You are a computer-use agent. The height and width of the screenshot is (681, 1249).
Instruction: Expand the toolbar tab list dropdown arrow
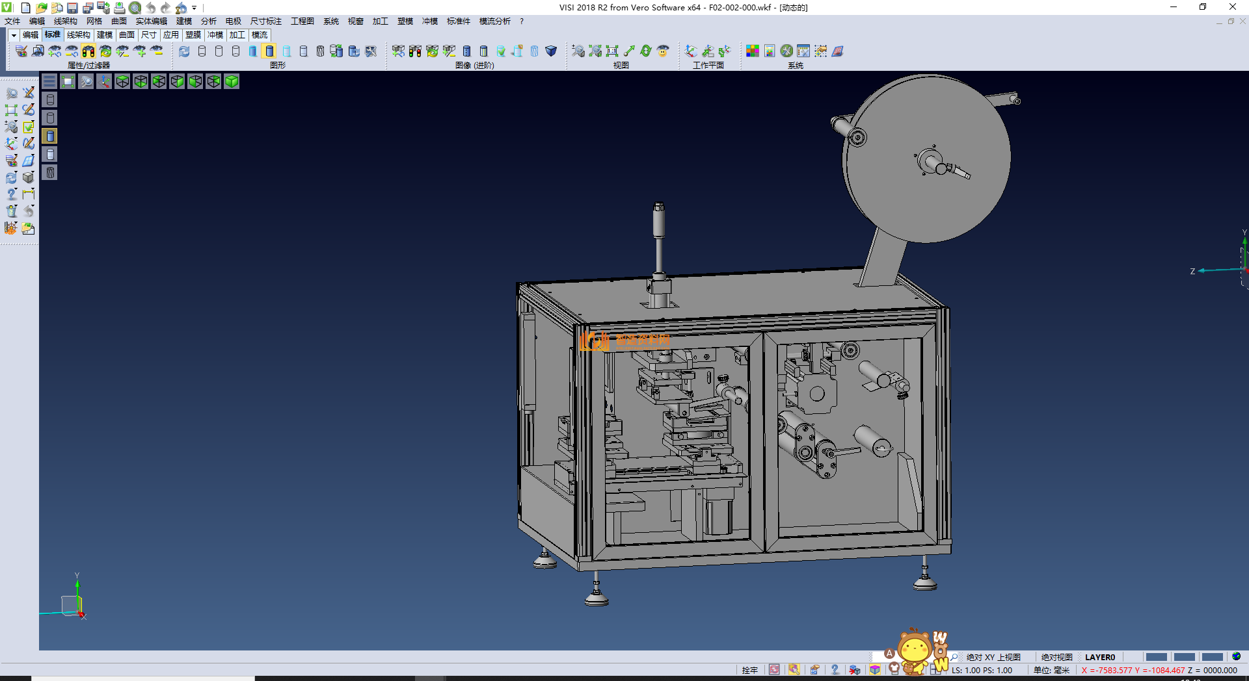tap(13, 35)
